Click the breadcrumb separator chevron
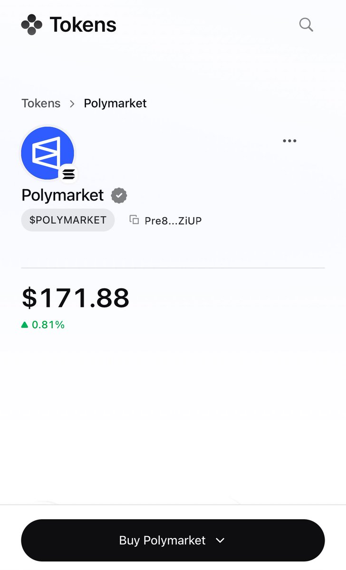Screen dimensions: 346x570 pyautogui.click(x=72, y=104)
